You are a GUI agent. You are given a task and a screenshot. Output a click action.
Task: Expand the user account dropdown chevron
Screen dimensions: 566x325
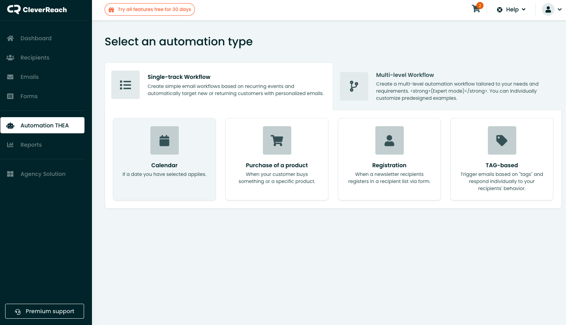(560, 9)
